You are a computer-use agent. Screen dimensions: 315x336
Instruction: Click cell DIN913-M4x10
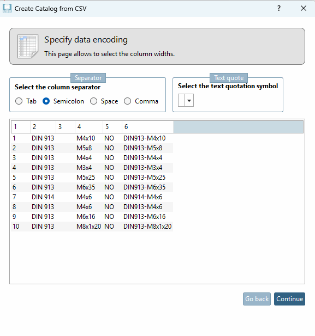click(147, 138)
